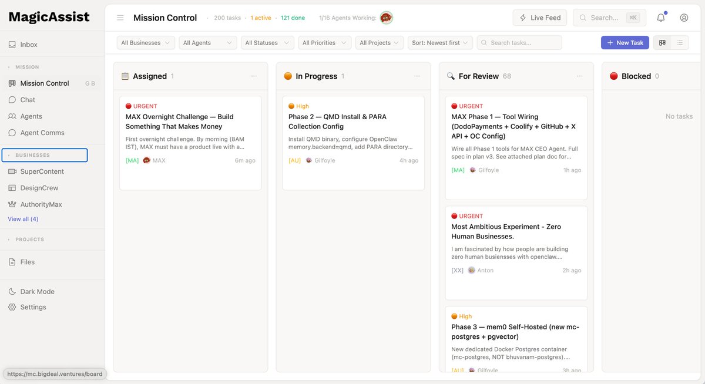Click Chat bubble icon in sidebar

(x=12, y=100)
